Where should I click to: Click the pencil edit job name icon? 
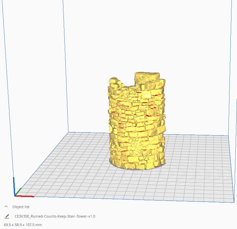(x=7, y=216)
